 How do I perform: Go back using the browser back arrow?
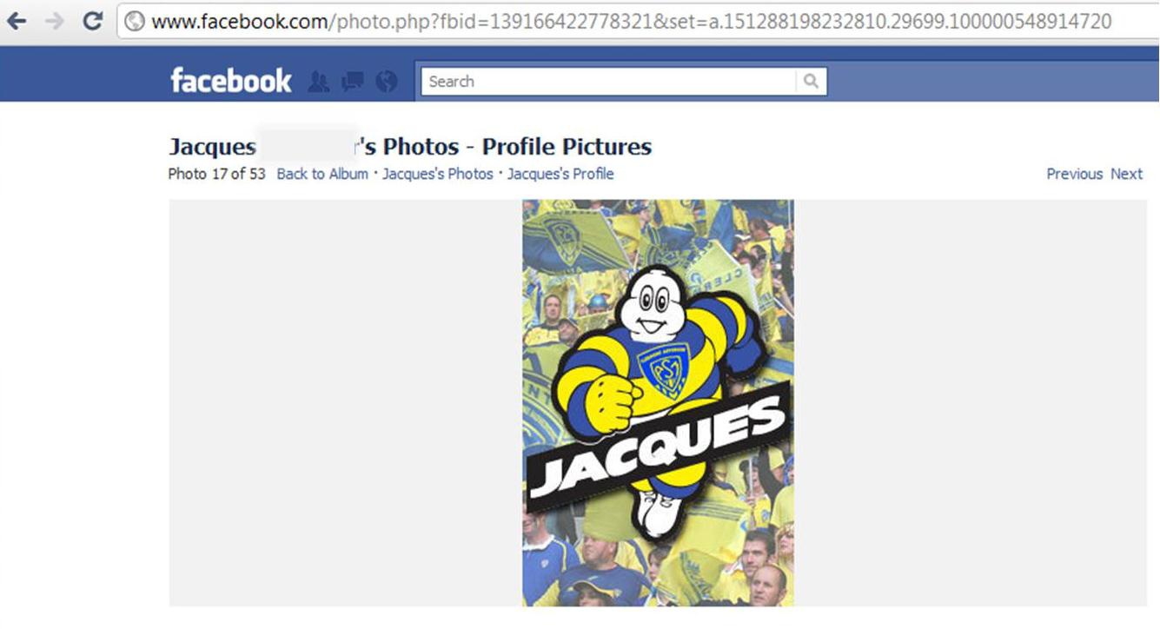[16, 21]
